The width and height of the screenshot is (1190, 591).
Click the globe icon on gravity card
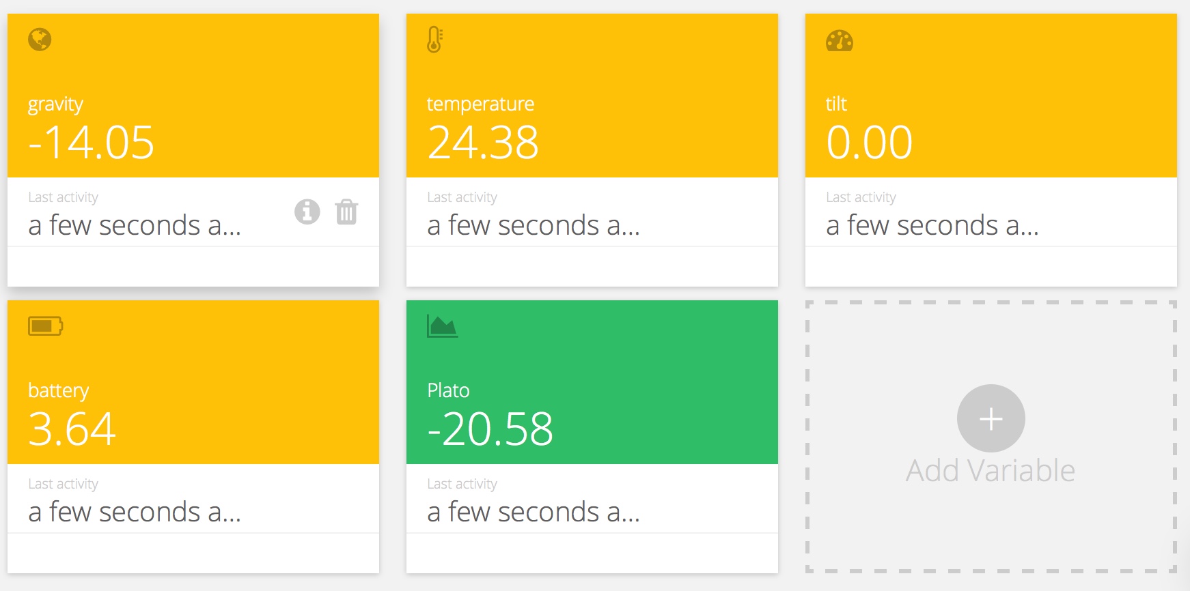[40, 40]
